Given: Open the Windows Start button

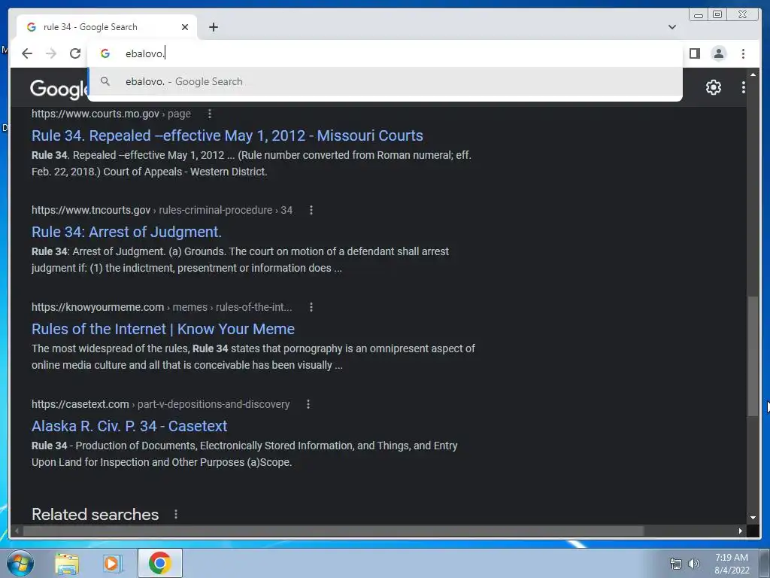Looking at the screenshot, I should click(20, 563).
